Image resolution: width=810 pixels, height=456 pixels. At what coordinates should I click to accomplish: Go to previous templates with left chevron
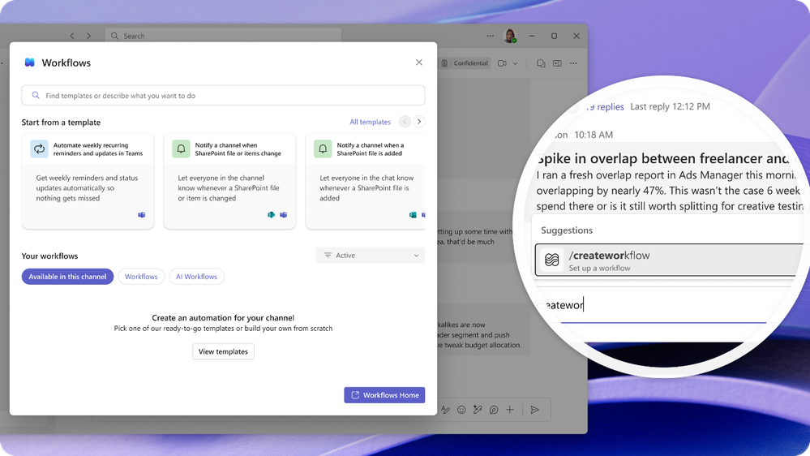(x=405, y=122)
